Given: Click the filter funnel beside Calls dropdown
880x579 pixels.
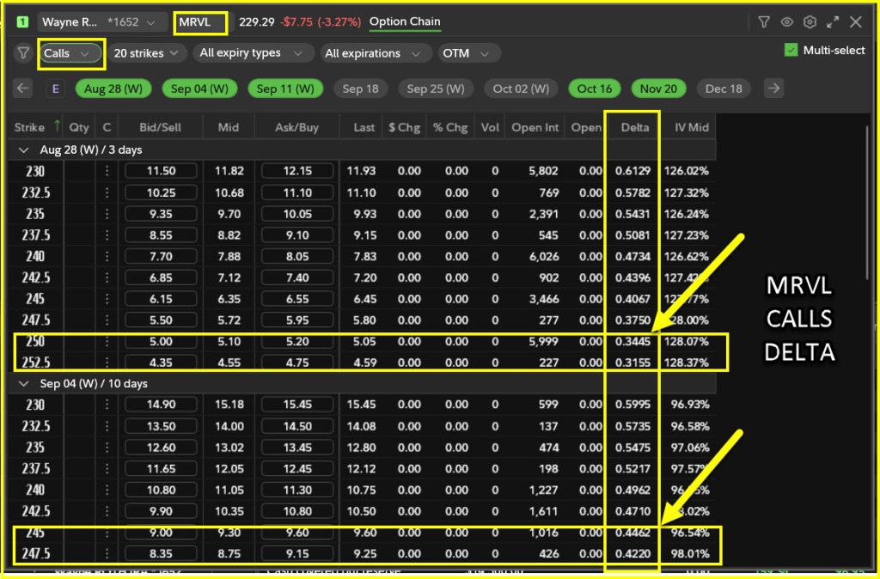Looking at the screenshot, I should coord(23,53).
